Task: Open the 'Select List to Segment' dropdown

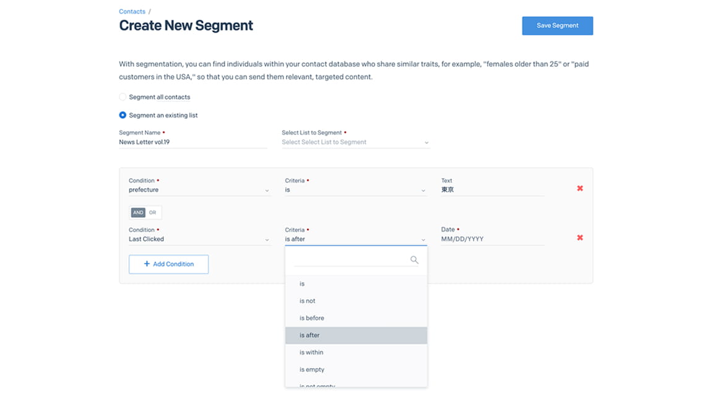Action: click(355, 142)
